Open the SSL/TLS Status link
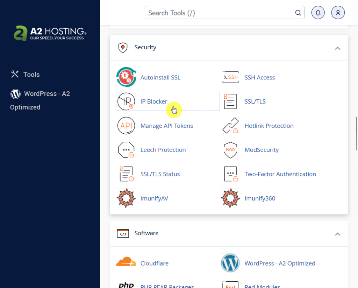This screenshot has height=288, width=358. [x=160, y=174]
